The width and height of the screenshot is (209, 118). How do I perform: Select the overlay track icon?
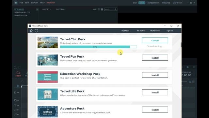click(15, 100)
